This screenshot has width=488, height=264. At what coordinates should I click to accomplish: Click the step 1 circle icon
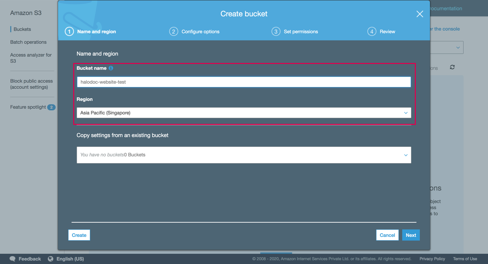[x=69, y=31]
